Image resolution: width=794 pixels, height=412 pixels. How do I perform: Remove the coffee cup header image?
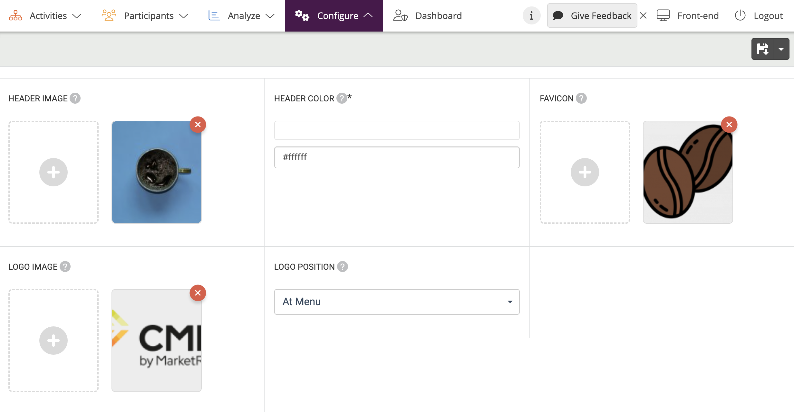[x=198, y=125]
